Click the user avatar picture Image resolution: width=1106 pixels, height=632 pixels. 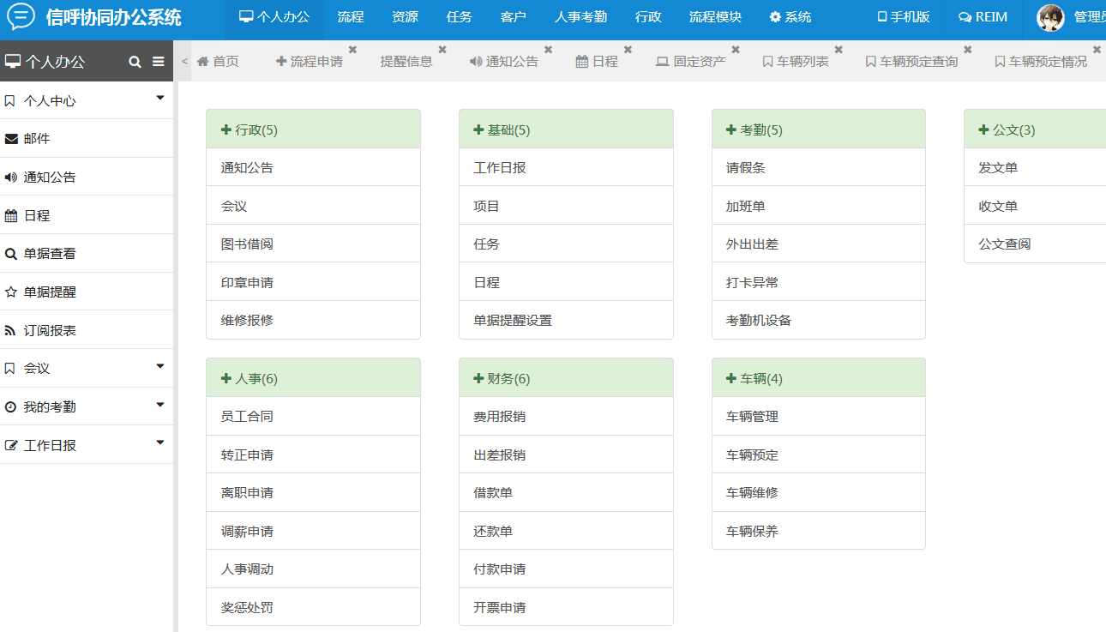pos(1050,18)
